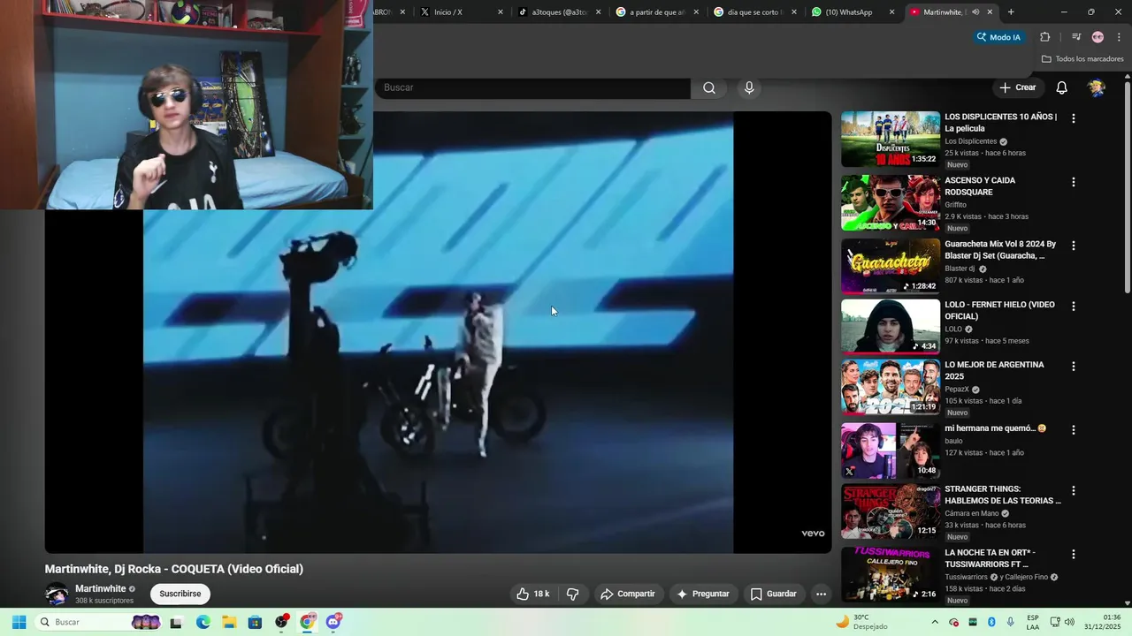Click Compartir button
The image size is (1132, 636).
coord(628,594)
